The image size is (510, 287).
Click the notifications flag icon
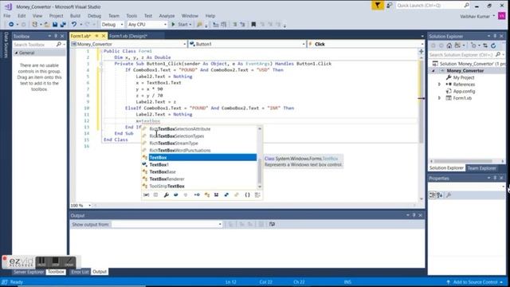(377, 6)
